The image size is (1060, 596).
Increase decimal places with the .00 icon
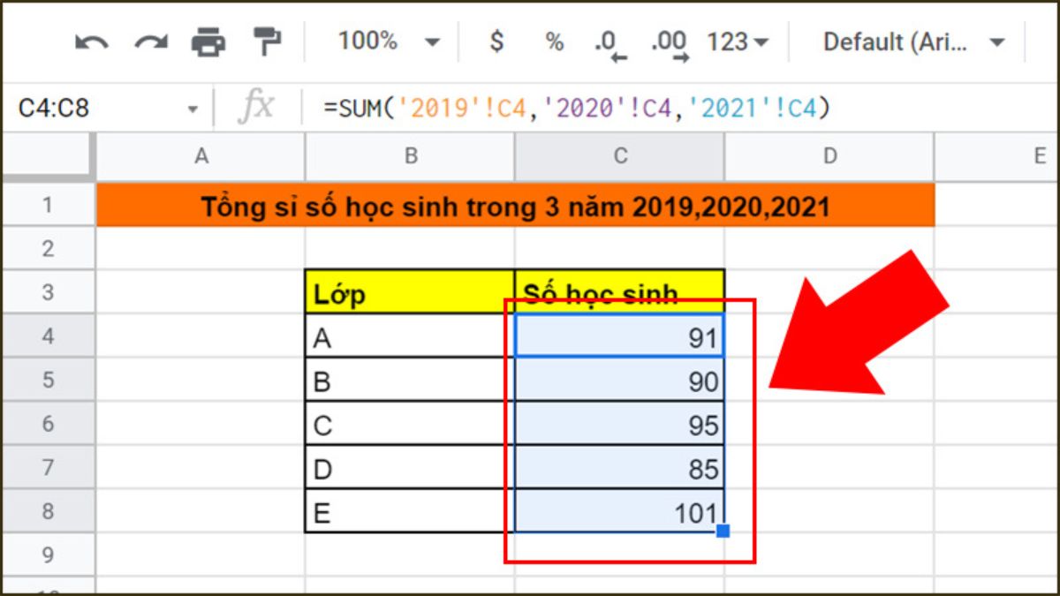(669, 40)
